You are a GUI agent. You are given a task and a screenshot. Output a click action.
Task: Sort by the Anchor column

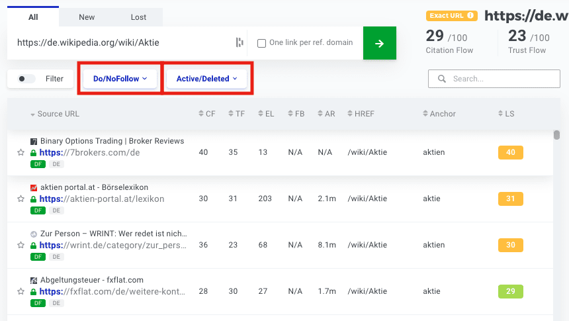click(x=439, y=114)
